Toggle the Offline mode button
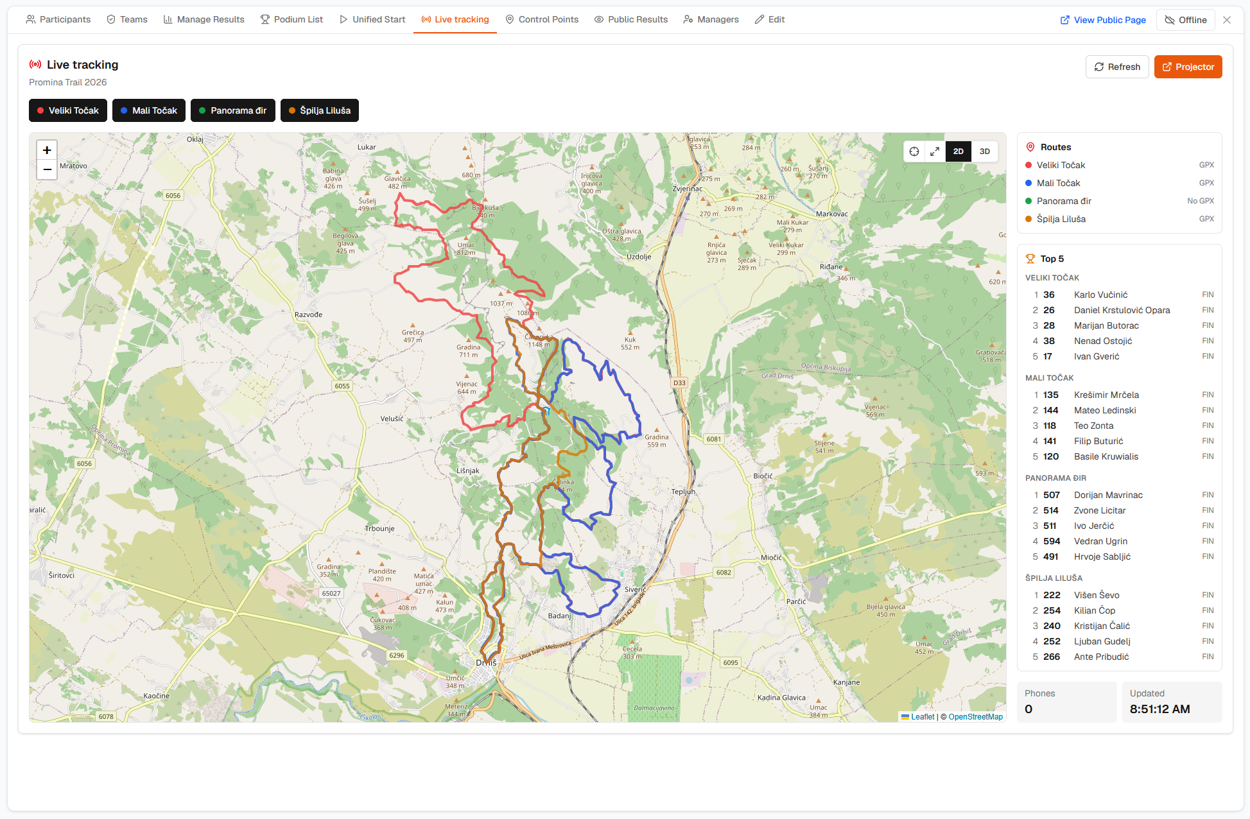Screen dimensions: 1250x819 [1186, 20]
